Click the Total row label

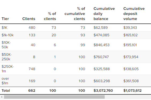(6, 90)
